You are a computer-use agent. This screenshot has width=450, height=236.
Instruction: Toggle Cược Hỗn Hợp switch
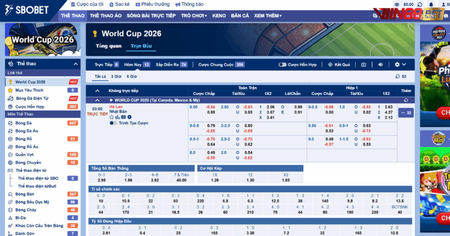tap(283, 65)
